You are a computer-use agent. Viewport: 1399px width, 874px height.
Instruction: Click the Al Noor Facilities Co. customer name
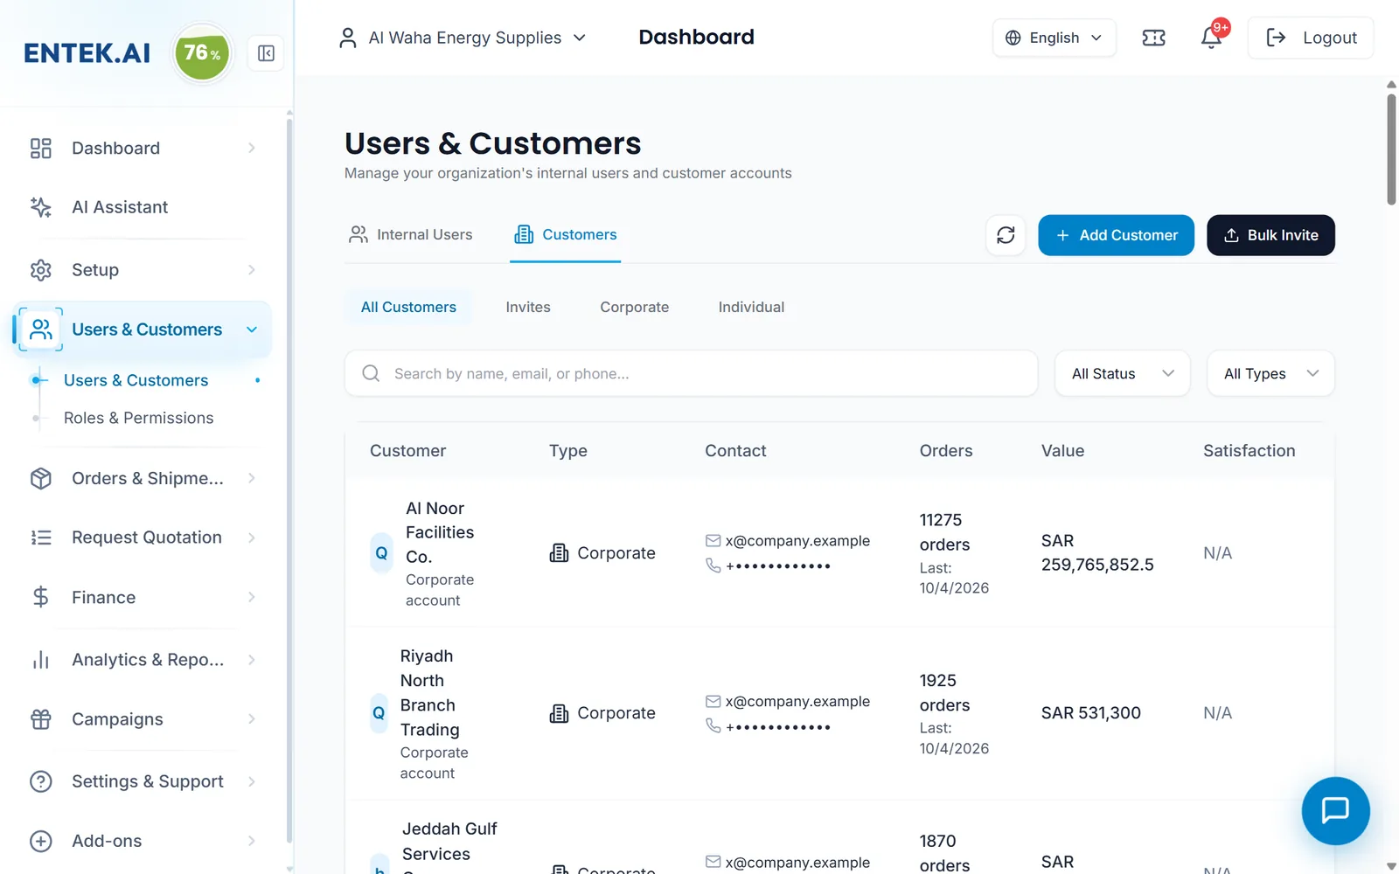pyautogui.click(x=440, y=532)
